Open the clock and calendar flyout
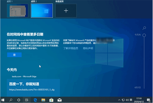Image resolution: width=153 pixels, height=103 pixels. tap(139, 100)
